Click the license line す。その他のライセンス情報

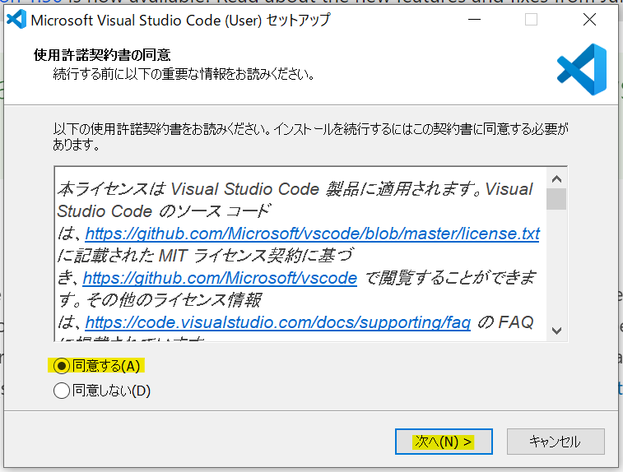pos(160,300)
